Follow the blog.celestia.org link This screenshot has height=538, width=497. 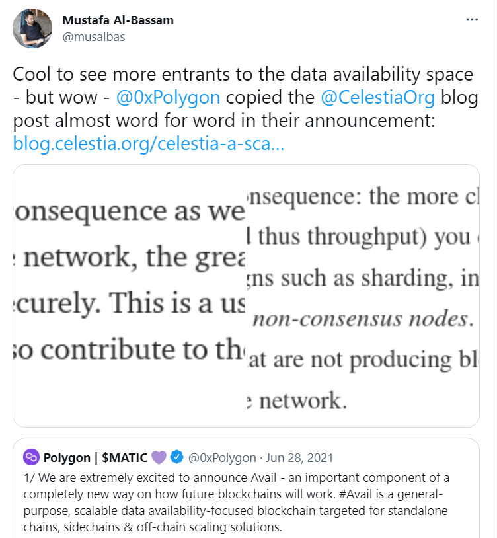tap(149, 143)
